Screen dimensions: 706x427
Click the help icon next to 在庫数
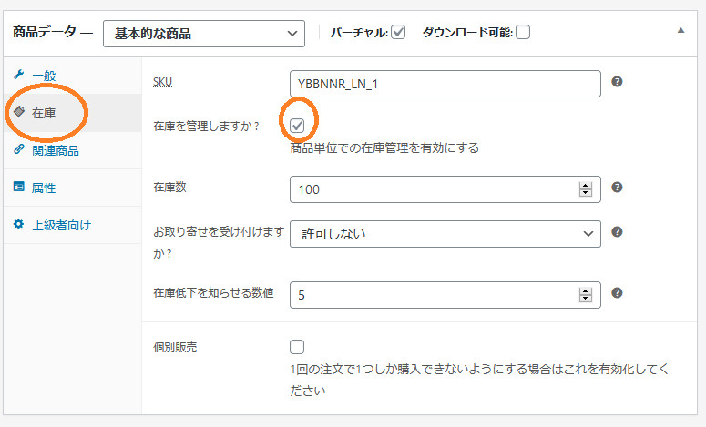tap(617, 188)
